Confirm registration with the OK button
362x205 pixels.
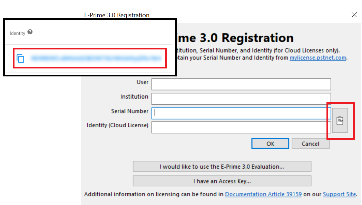[270, 144]
